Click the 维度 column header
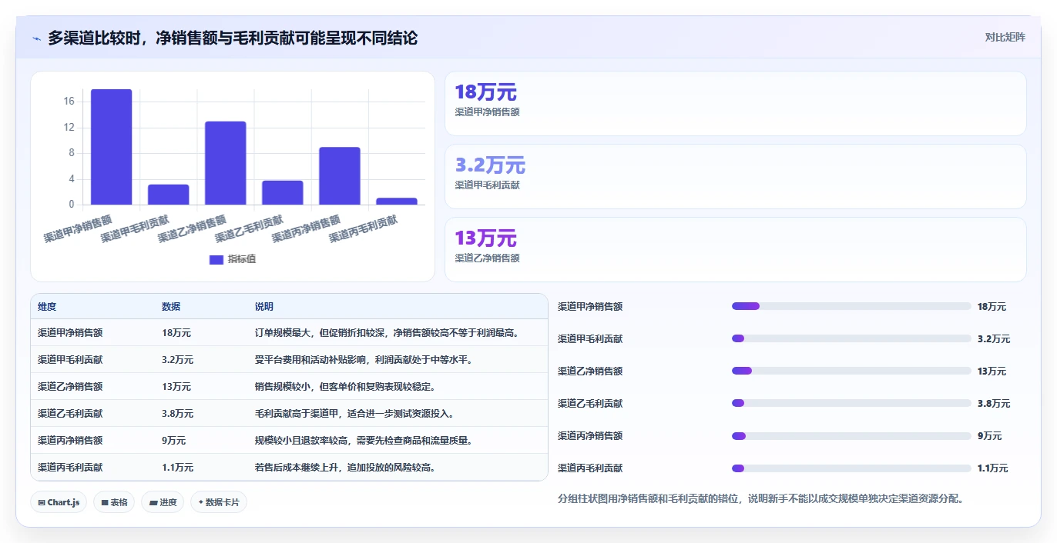Image resolution: width=1057 pixels, height=543 pixels. tap(47, 307)
